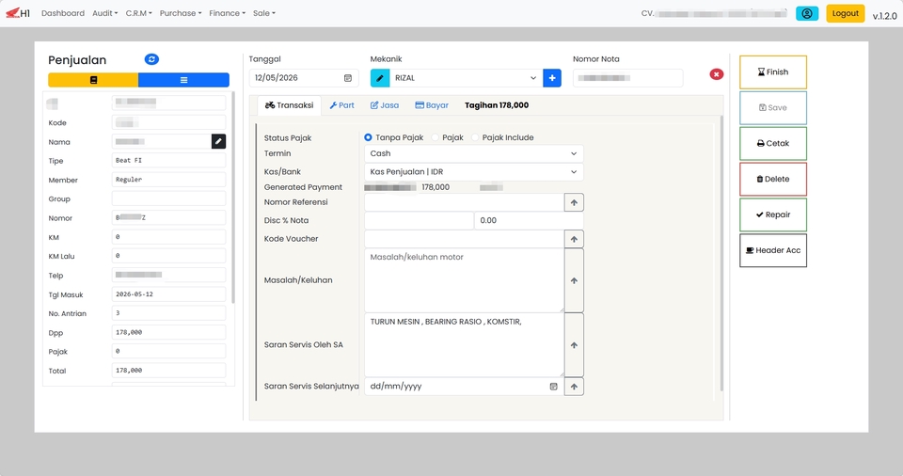The image size is (903, 476).
Task: Open the Sale menu
Action: [263, 12]
